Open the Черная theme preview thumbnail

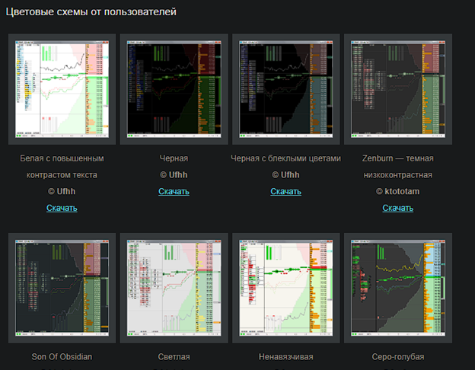click(174, 89)
